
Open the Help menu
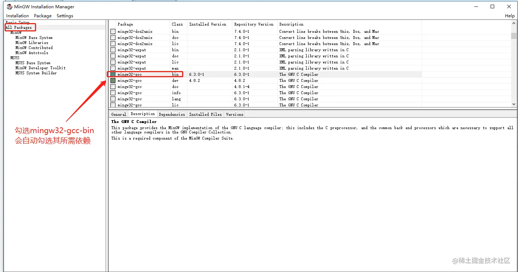(x=510, y=16)
